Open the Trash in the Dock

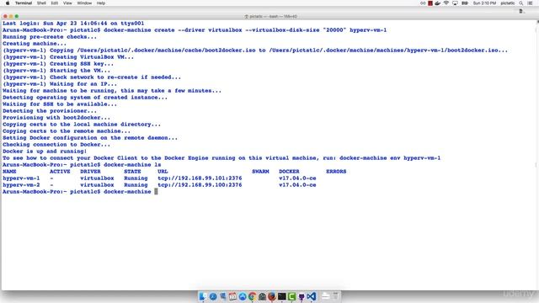pyautogui.click(x=335, y=296)
